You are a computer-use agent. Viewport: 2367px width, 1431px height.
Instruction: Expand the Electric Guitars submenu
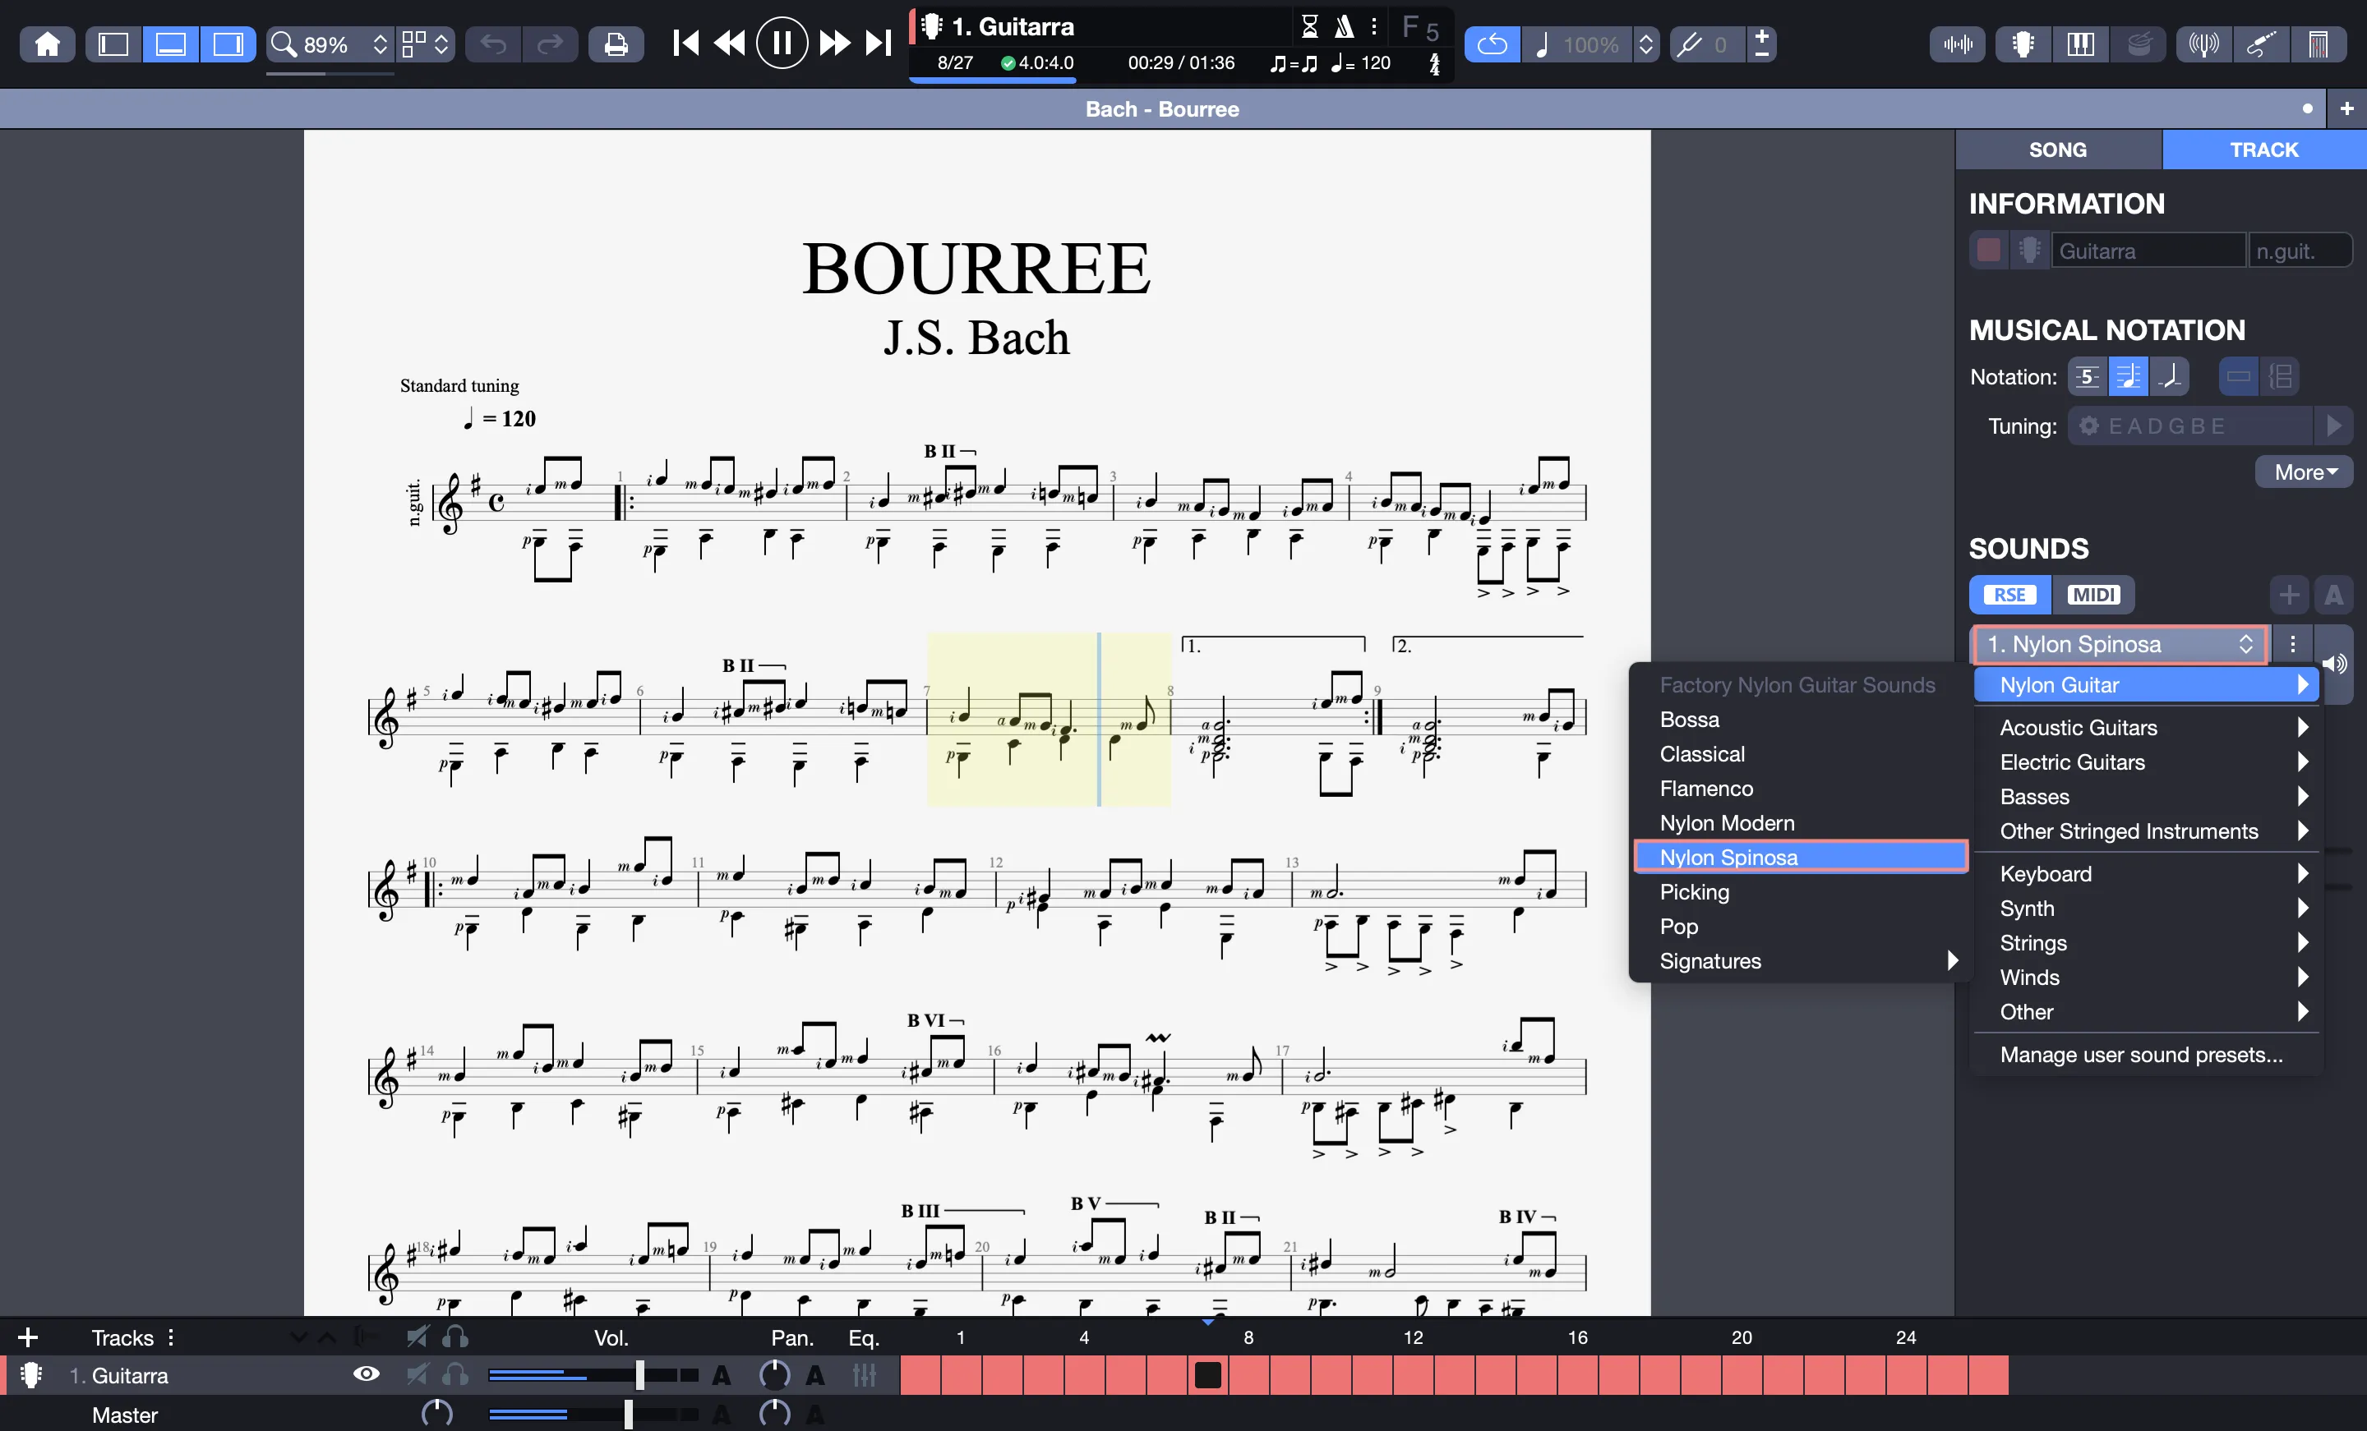click(x=2146, y=762)
